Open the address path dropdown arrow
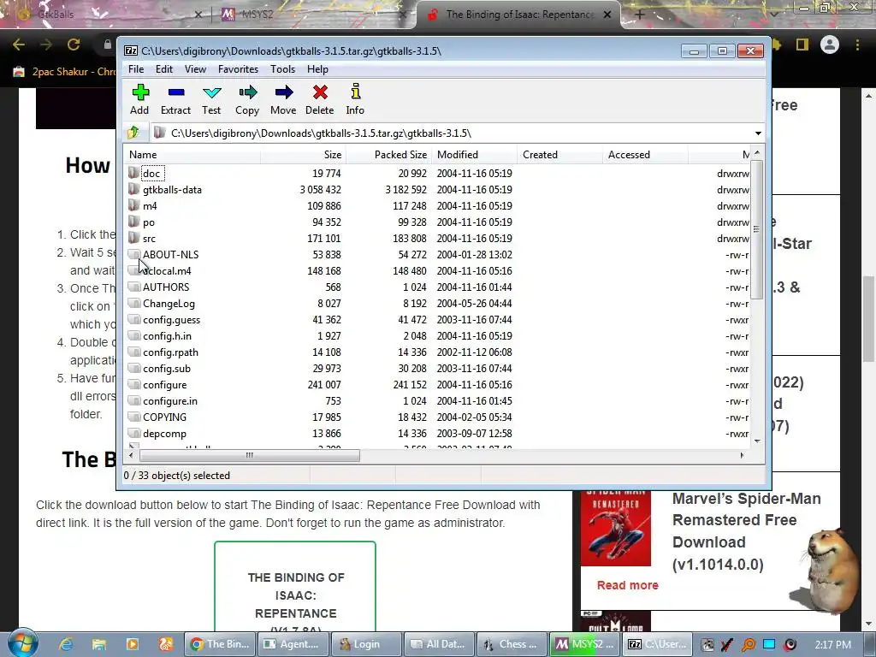876x657 pixels. coord(758,133)
